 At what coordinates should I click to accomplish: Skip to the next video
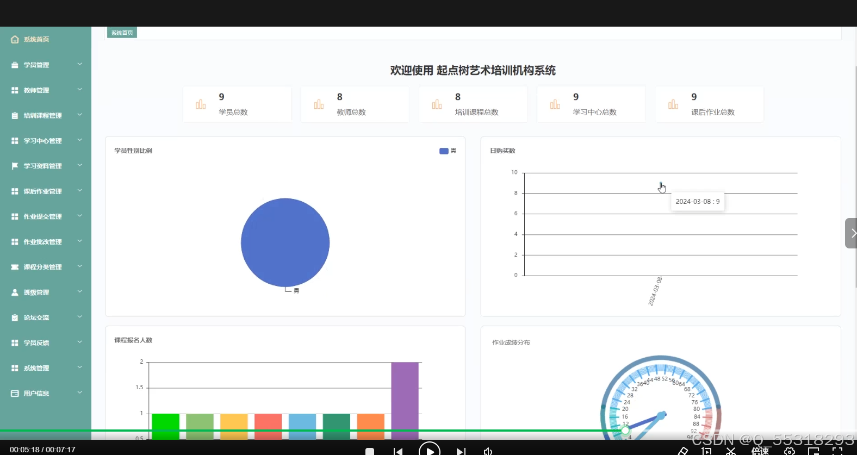(x=461, y=452)
